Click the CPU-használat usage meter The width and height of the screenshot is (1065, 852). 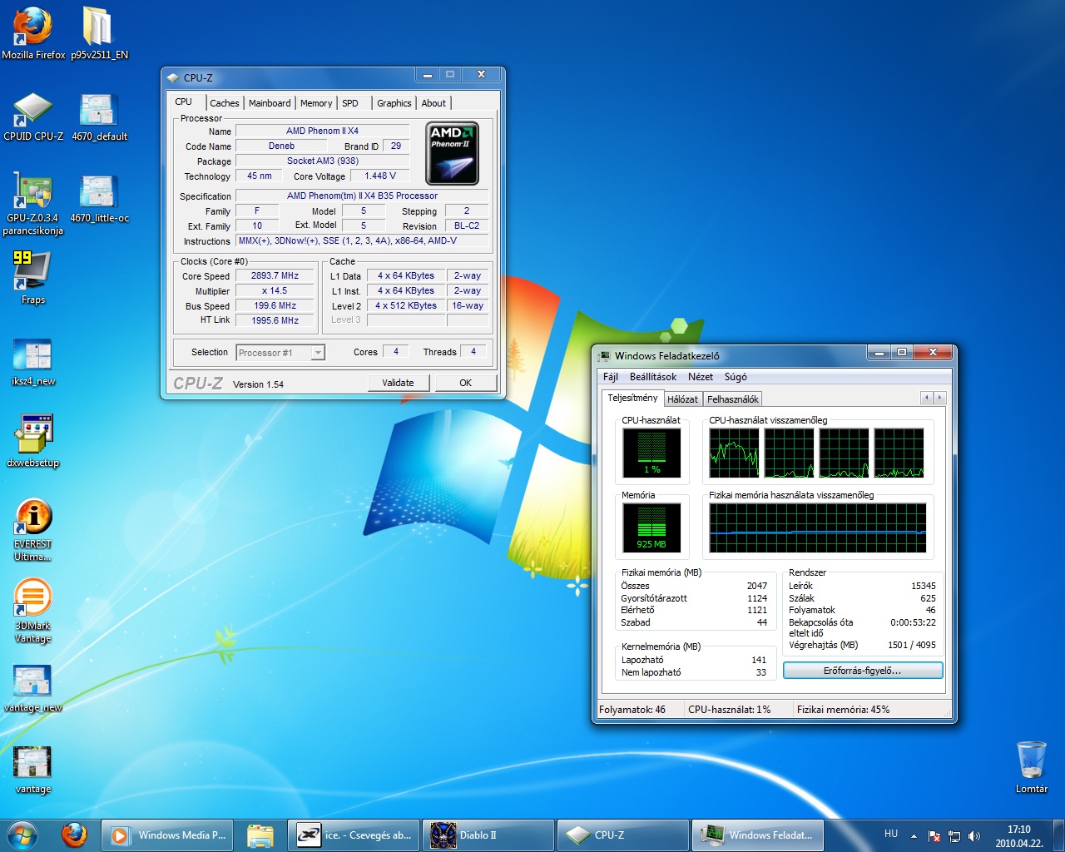tap(652, 453)
